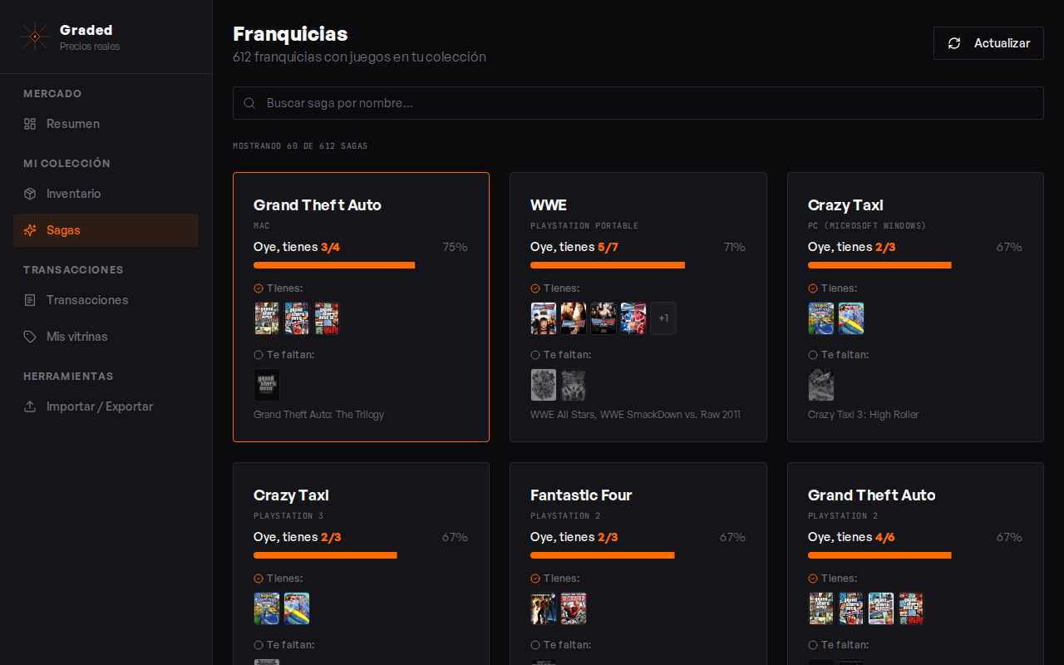1064x665 pixels.
Task: Click the WWE card progress bar
Action: click(608, 265)
